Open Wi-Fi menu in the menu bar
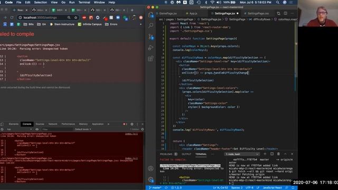Screen dimensions: 338x190 tap(212, 2)
